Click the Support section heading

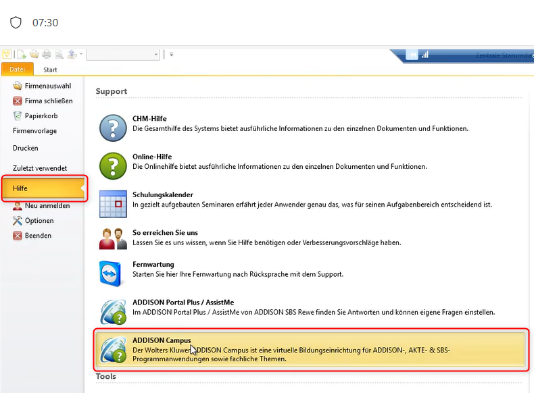(x=112, y=91)
